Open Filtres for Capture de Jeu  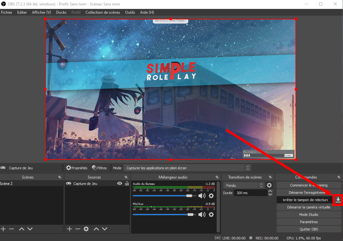(x=100, y=168)
